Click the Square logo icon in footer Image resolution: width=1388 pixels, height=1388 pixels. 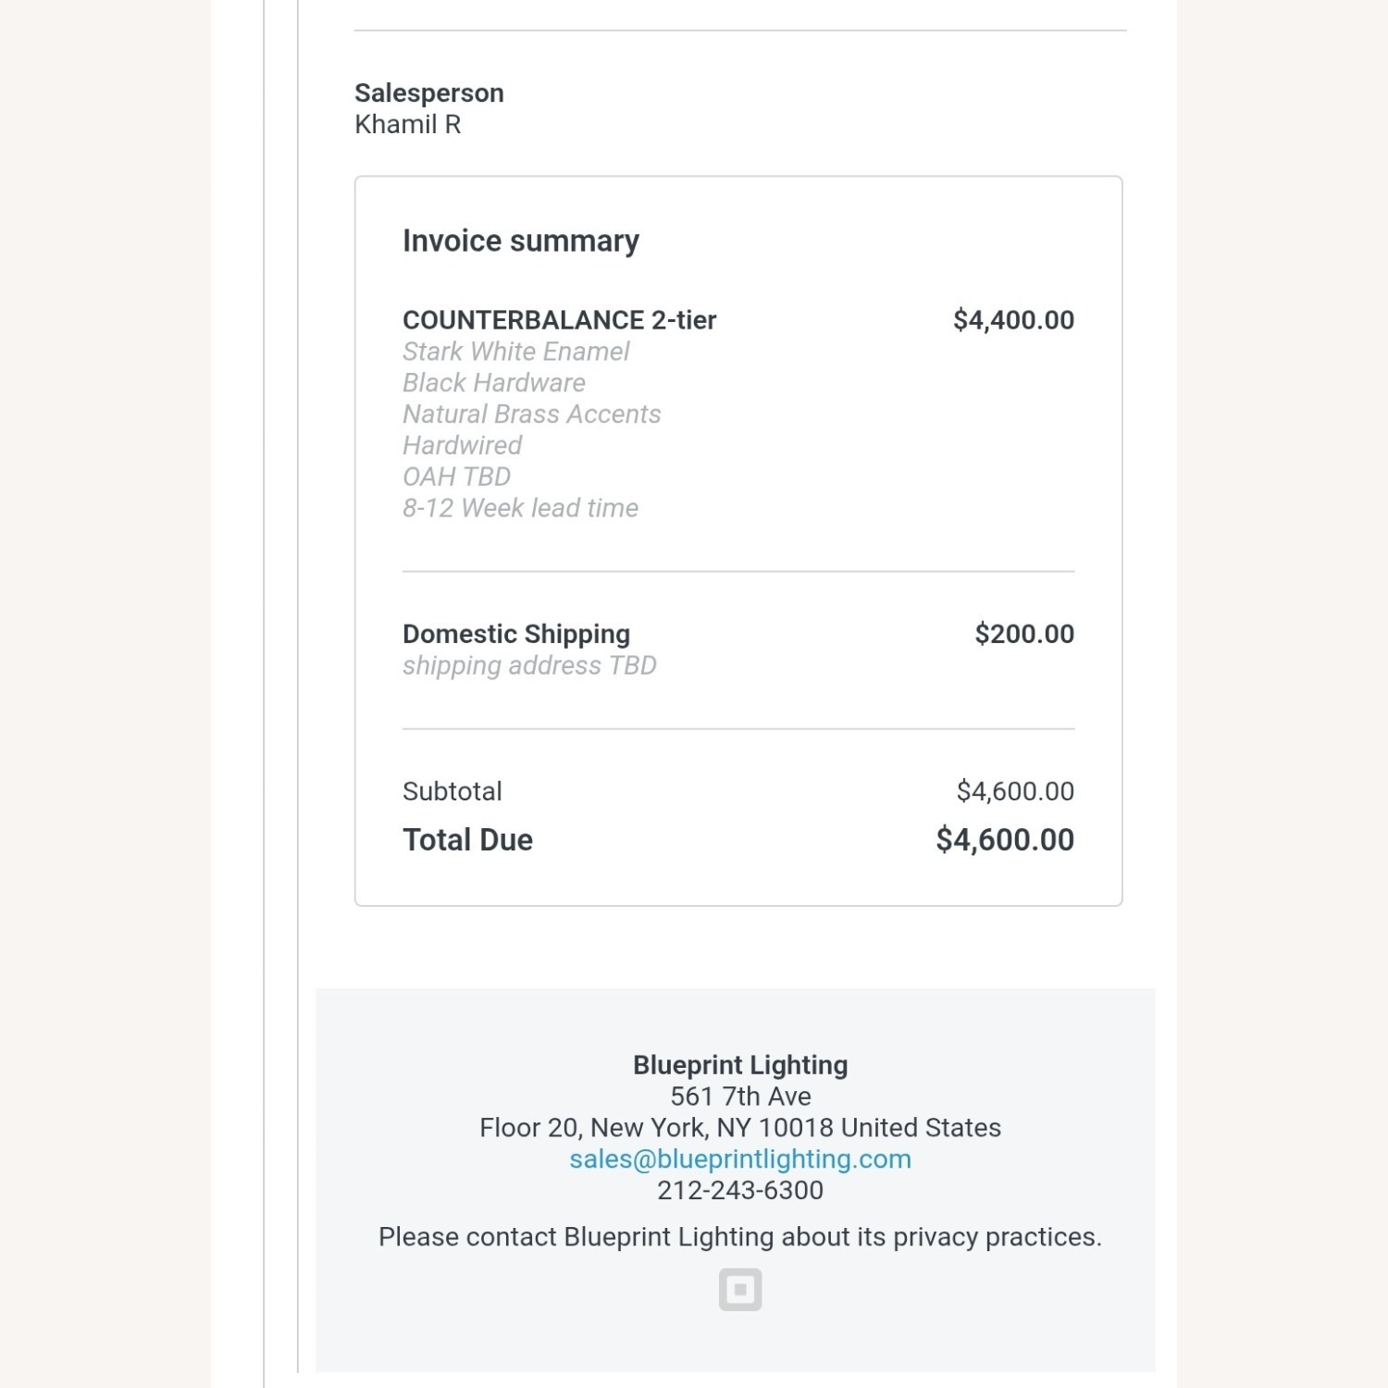tap(740, 1289)
